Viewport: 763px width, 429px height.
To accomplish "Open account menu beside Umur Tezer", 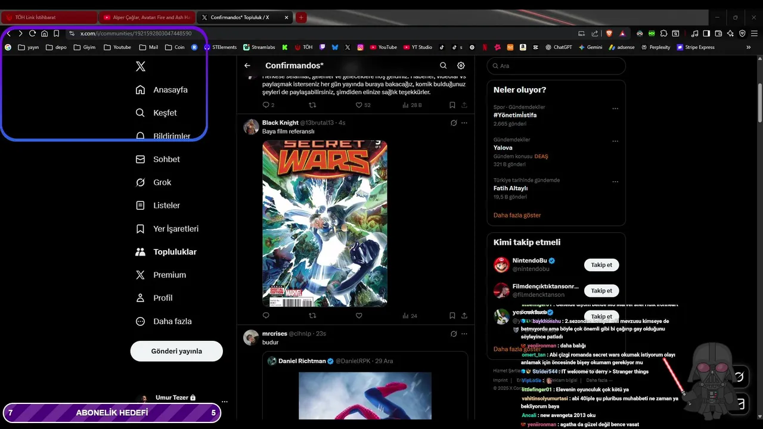I will pyautogui.click(x=225, y=402).
